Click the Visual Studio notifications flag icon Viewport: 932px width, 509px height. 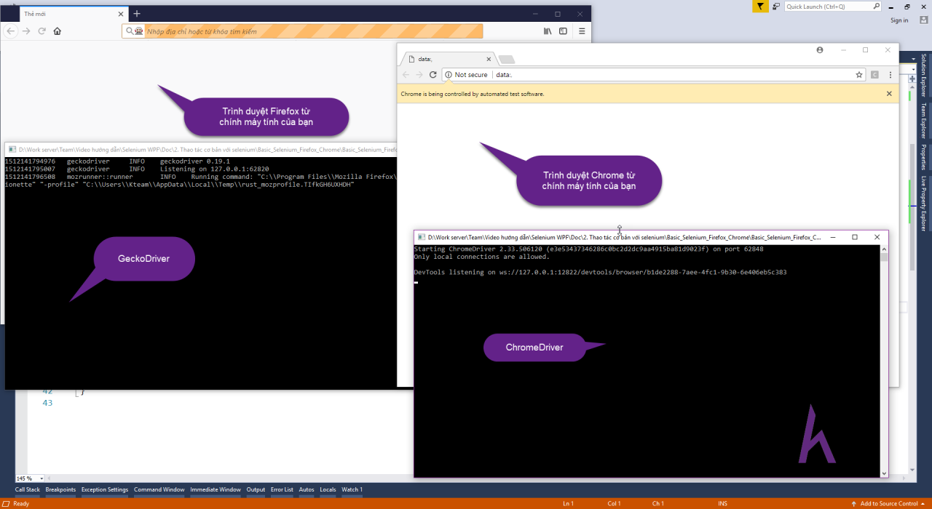point(760,7)
